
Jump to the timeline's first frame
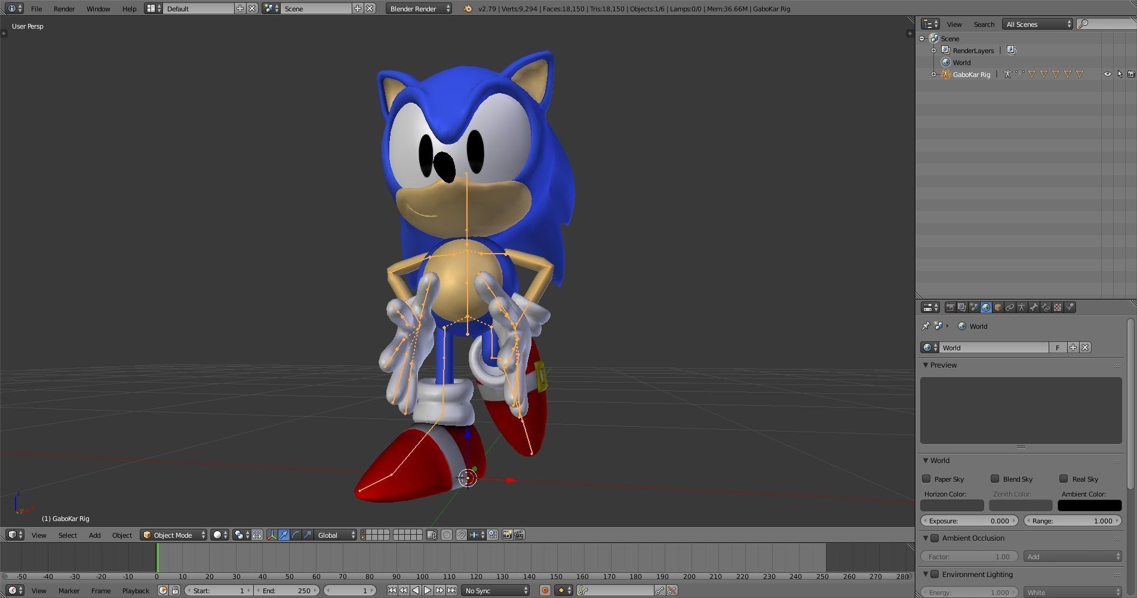(x=392, y=590)
